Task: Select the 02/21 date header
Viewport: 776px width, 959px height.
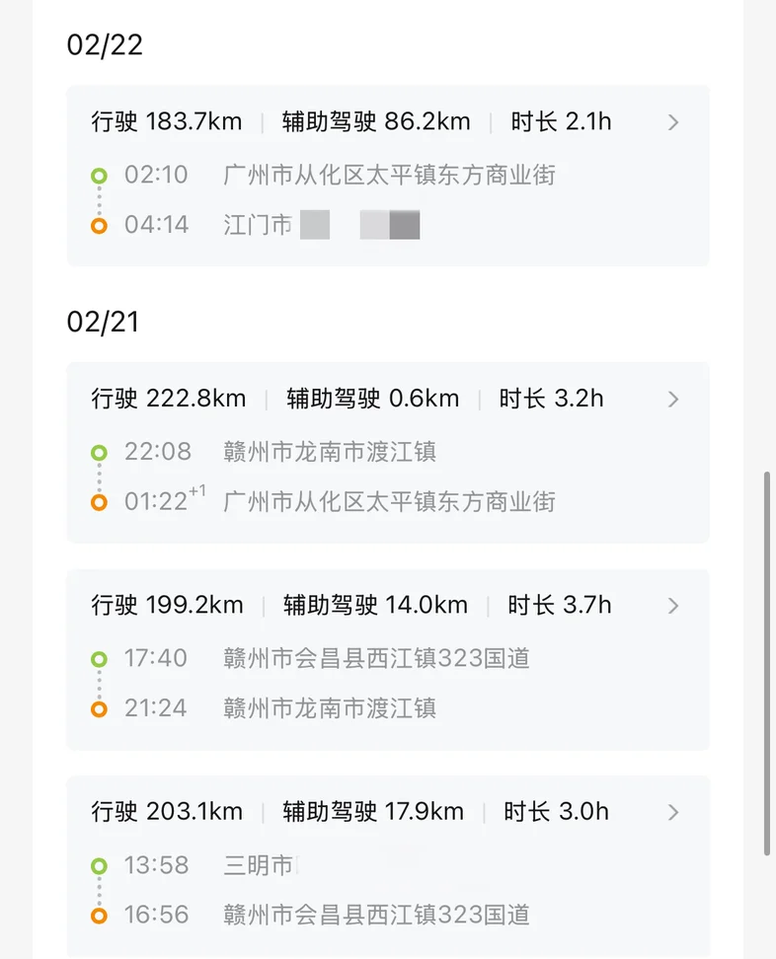Action: pyautogui.click(x=103, y=322)
